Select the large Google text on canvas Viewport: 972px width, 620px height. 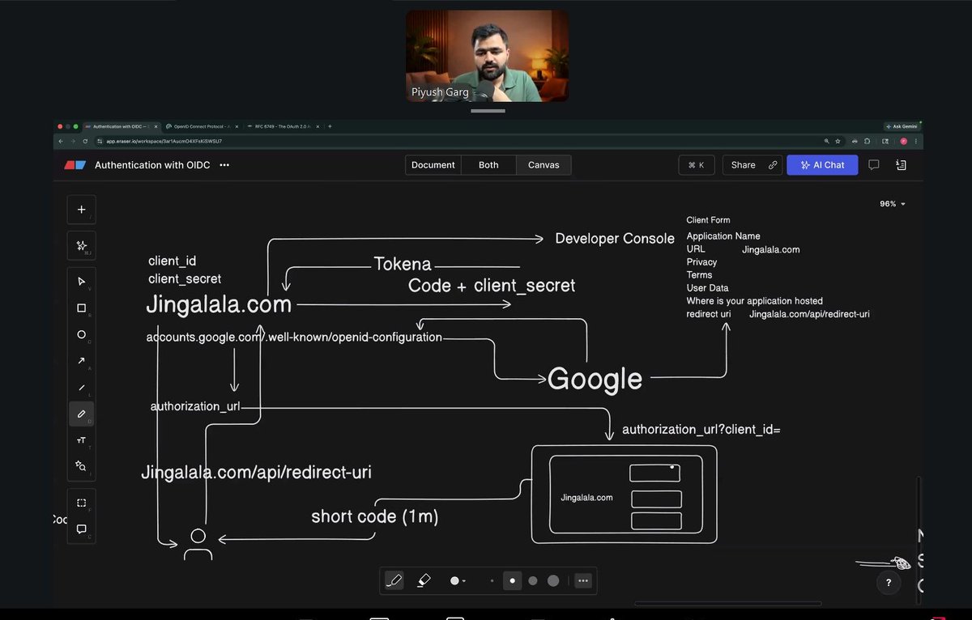pyautogui.click(x=595, y=380)
